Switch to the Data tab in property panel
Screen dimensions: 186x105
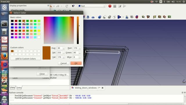19,88
